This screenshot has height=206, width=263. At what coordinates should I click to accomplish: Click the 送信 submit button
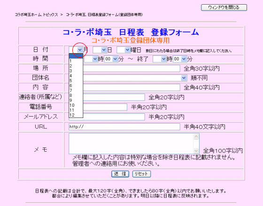pyautogui.click(x=120, y=174)
